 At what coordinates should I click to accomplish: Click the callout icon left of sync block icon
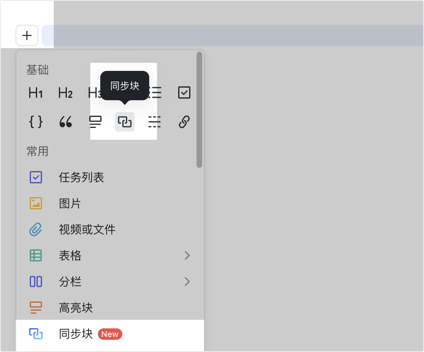point(95,122)
